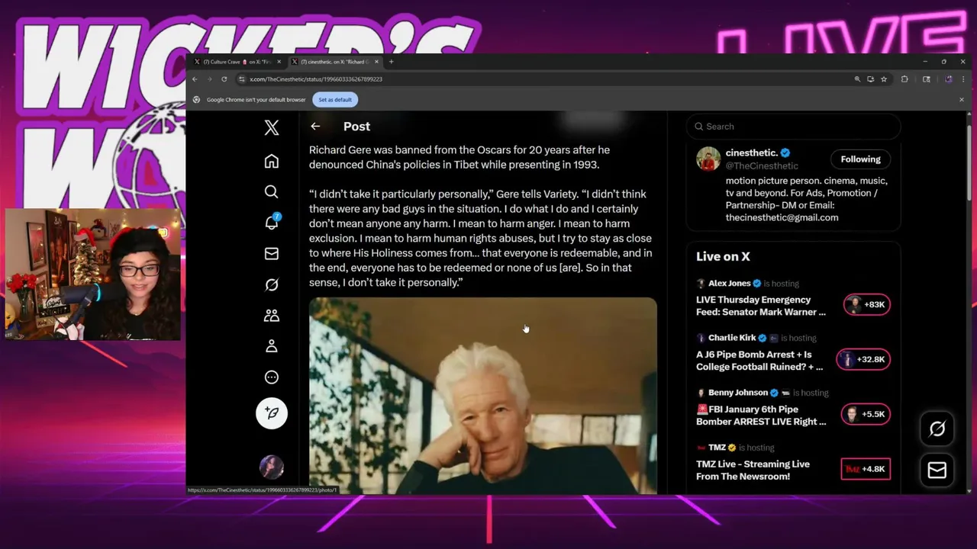
Task: Open Grok icon in the sidebar
Action: (x=272, y=284)
